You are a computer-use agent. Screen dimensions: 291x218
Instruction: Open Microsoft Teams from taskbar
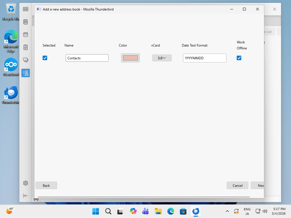(x=146, y=211)
